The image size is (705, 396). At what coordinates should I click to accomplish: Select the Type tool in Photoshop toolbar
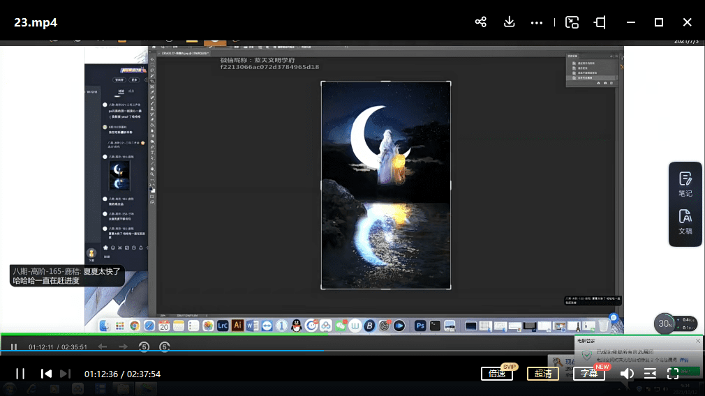click(x=152, y=153)
